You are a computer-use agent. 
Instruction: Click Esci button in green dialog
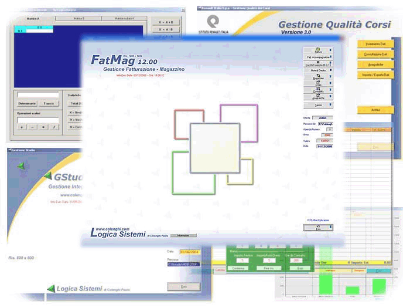(300, 268)
